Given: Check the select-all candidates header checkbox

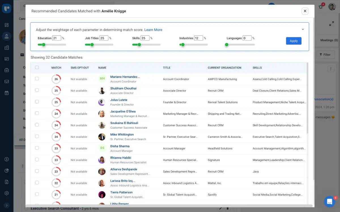Looking at the screenshot, I should (x=37, y=68).
